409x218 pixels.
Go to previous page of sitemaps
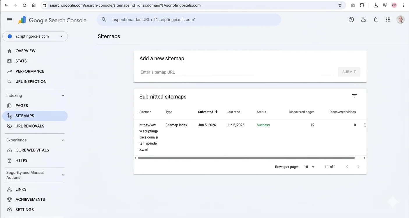347,167
